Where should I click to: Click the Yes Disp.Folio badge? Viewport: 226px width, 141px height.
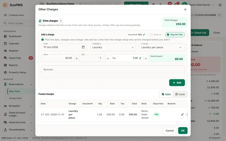[156, 114]
